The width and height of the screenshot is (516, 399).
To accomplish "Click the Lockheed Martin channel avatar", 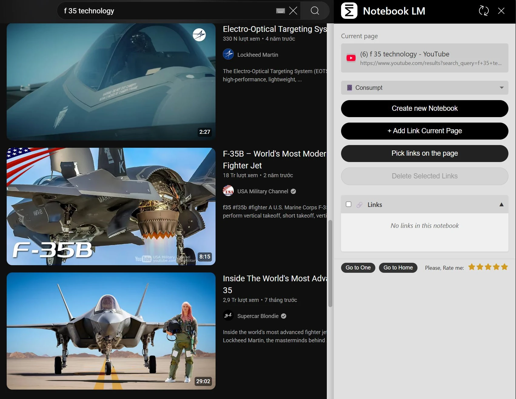I will (228, 54).
